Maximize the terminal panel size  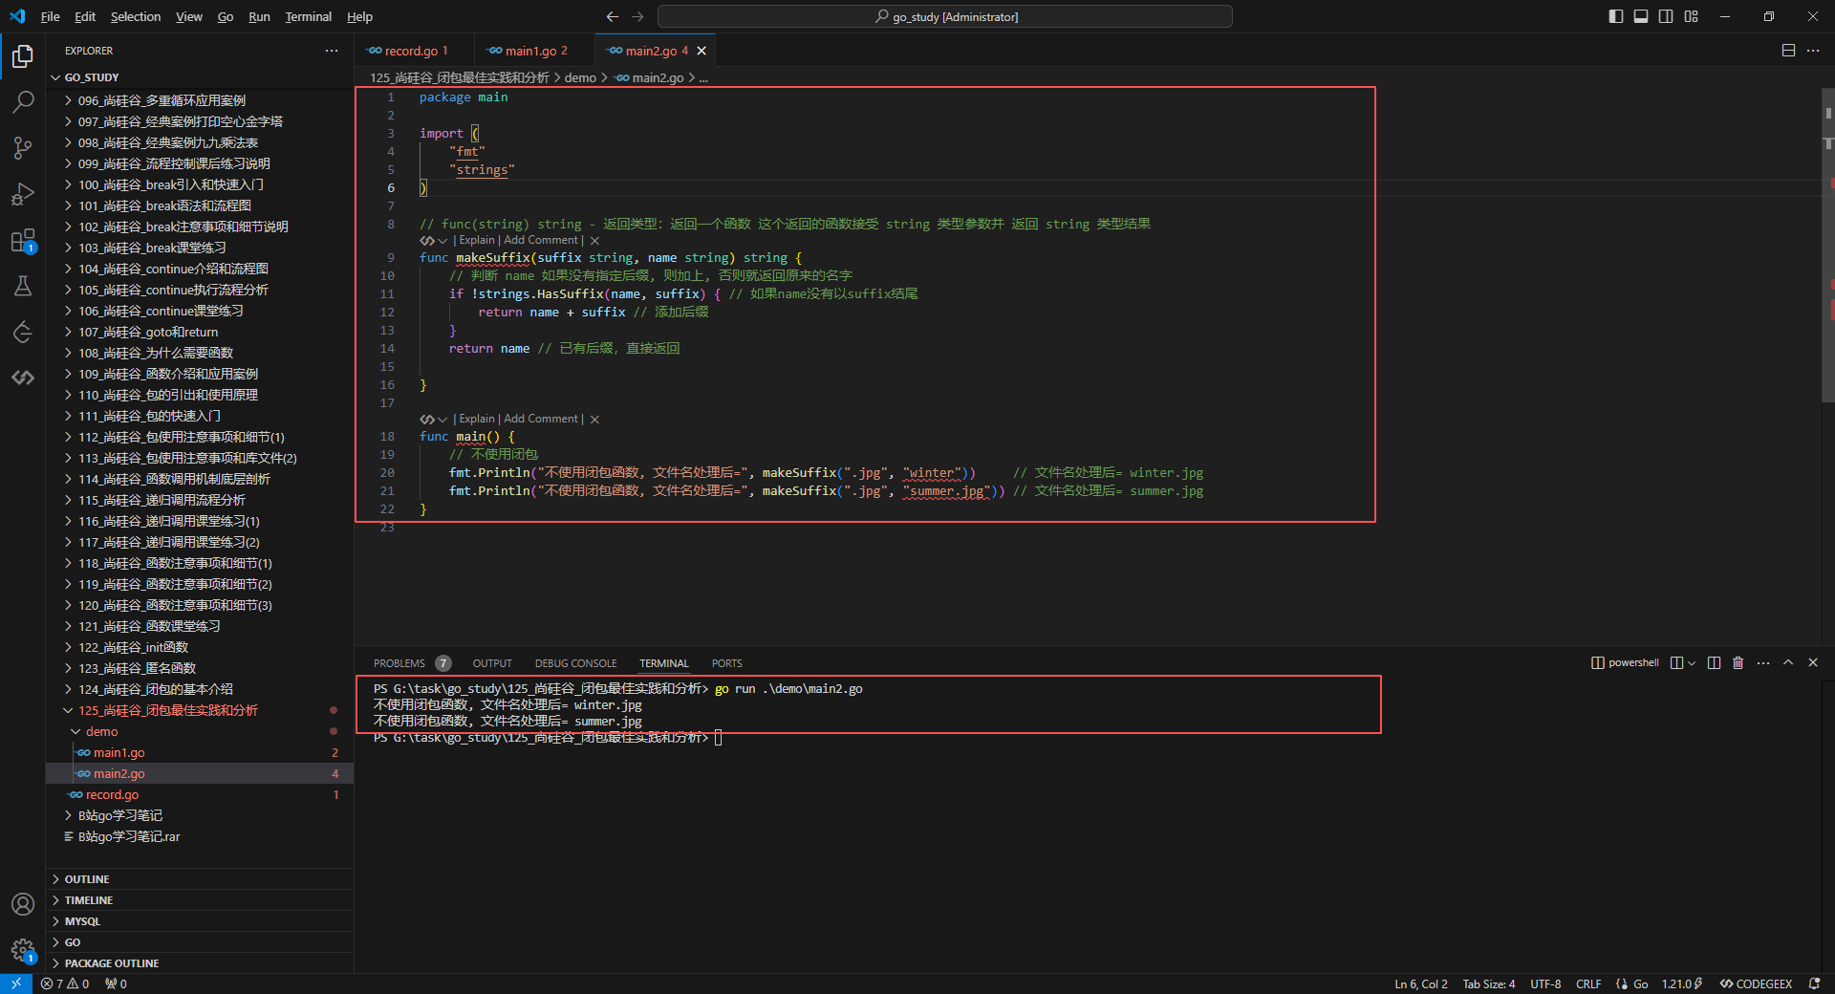tap(1788, 662)
